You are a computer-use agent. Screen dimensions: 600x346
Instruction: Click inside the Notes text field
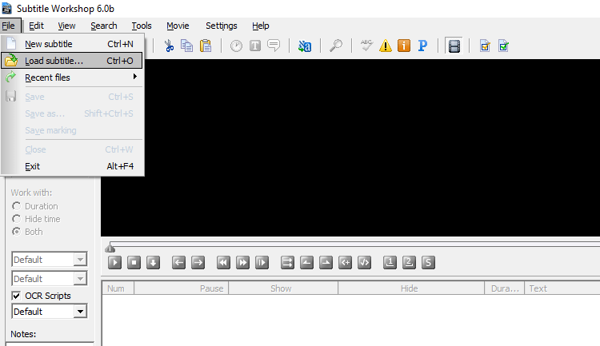(x=50, y=344)
